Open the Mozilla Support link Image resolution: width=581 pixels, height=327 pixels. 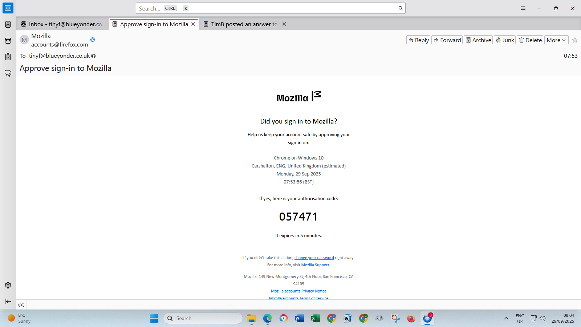coord(315,265)
